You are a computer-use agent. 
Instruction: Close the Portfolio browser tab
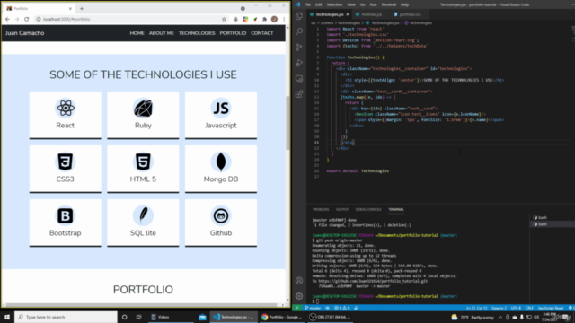point(70,8)
